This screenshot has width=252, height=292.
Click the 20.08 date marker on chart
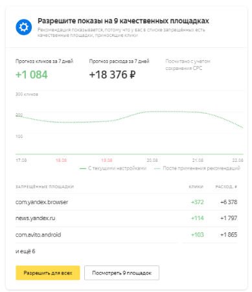coord(152,161)
